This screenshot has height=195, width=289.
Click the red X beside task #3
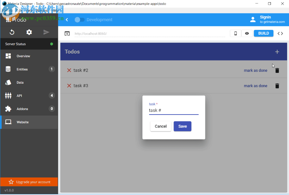[69, 86]
